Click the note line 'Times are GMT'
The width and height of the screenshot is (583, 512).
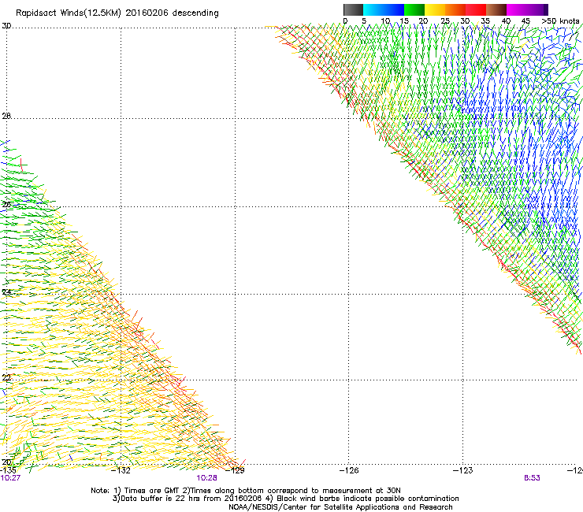[x=151, y=491]
